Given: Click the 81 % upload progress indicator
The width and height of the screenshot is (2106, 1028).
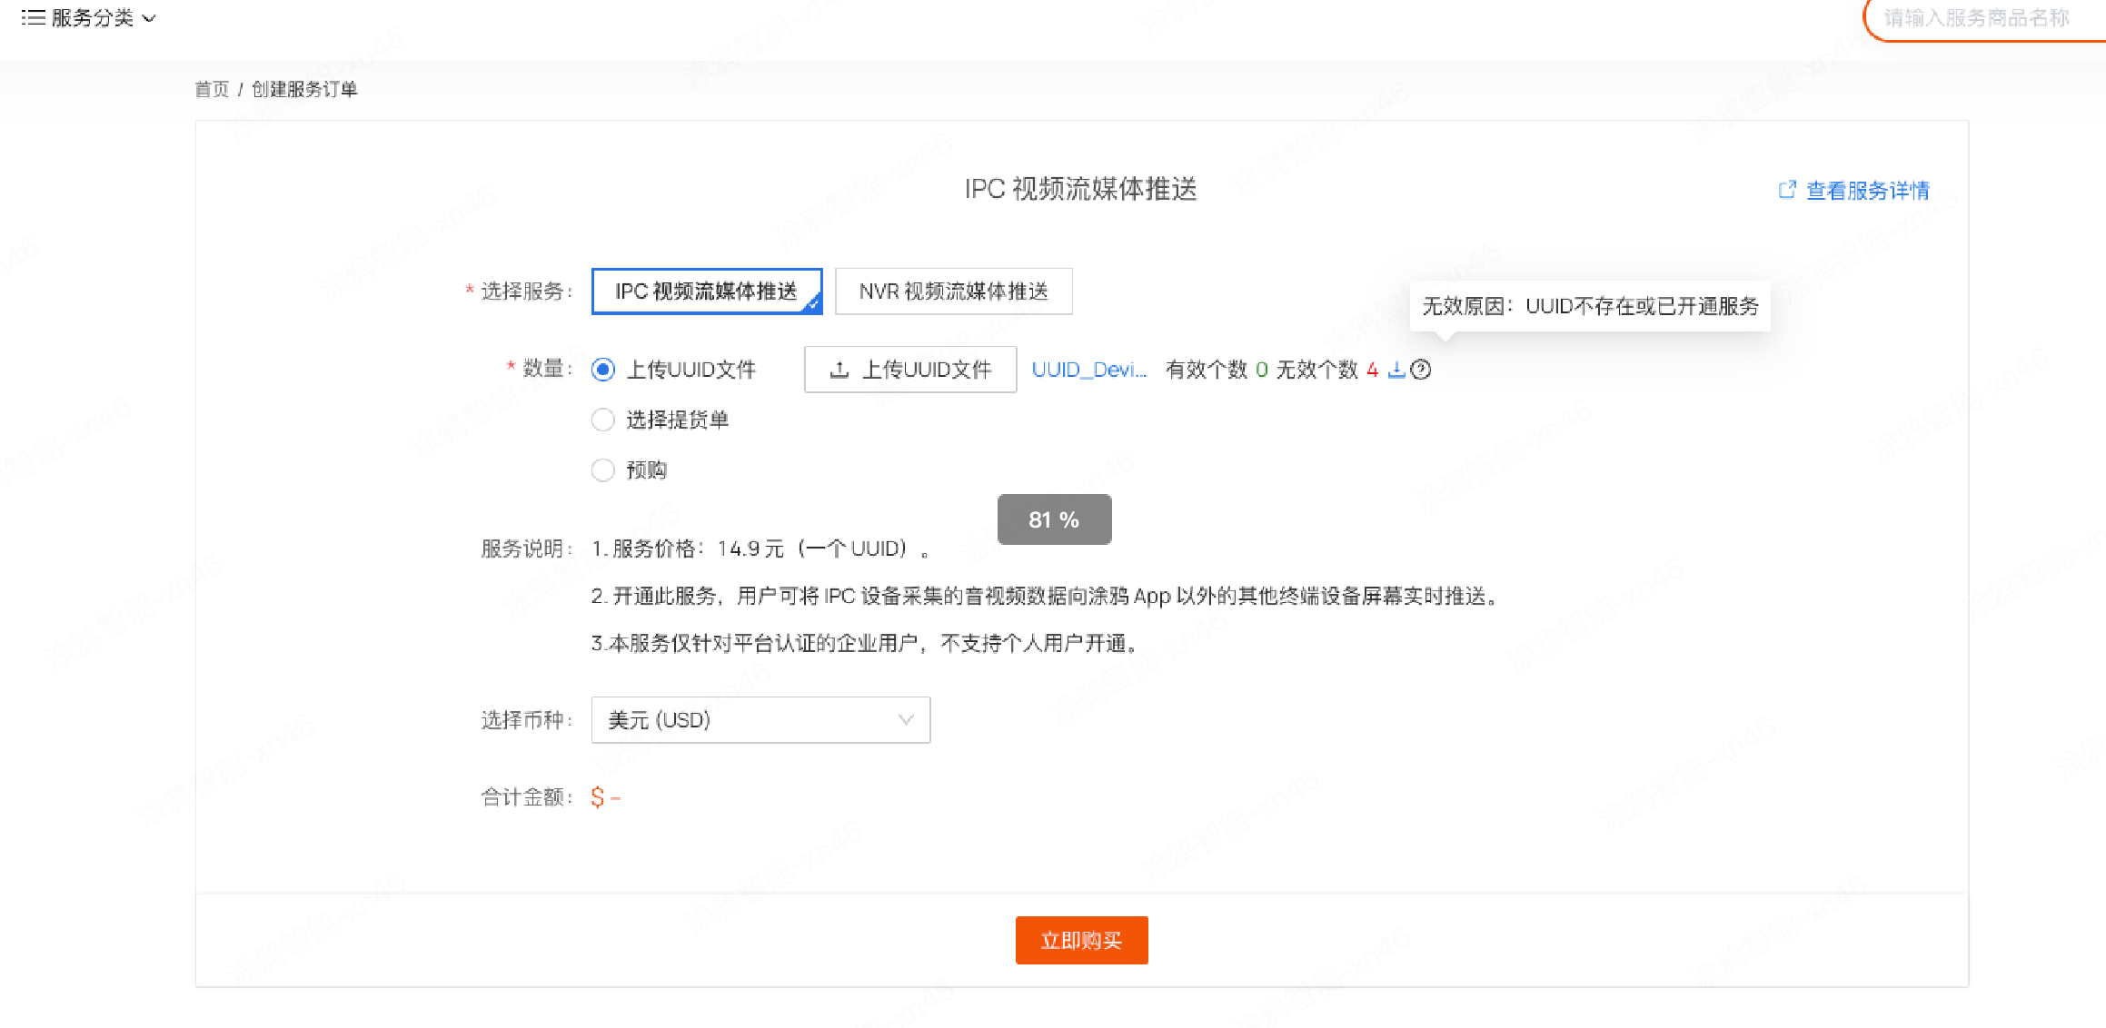Looking at the screenshot, I should [x=1054, y=519].
